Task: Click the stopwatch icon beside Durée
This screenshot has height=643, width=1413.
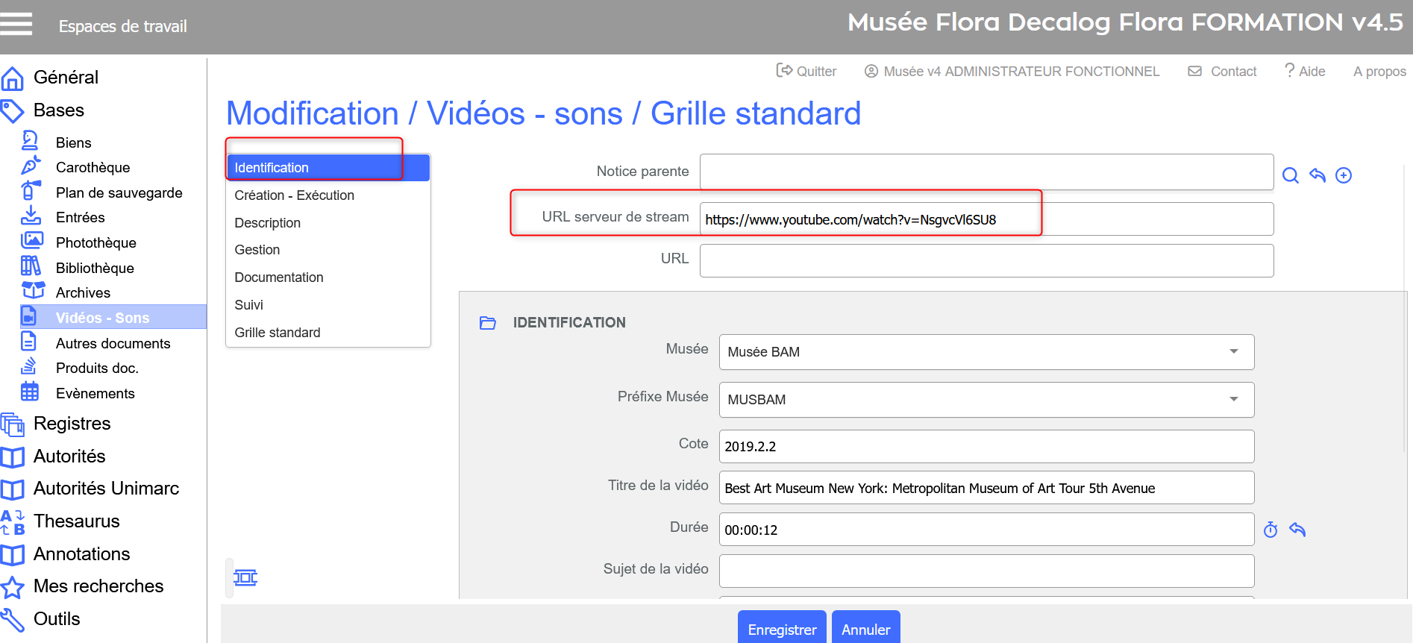Action: pyautogui.click(x=1271, y=530)
